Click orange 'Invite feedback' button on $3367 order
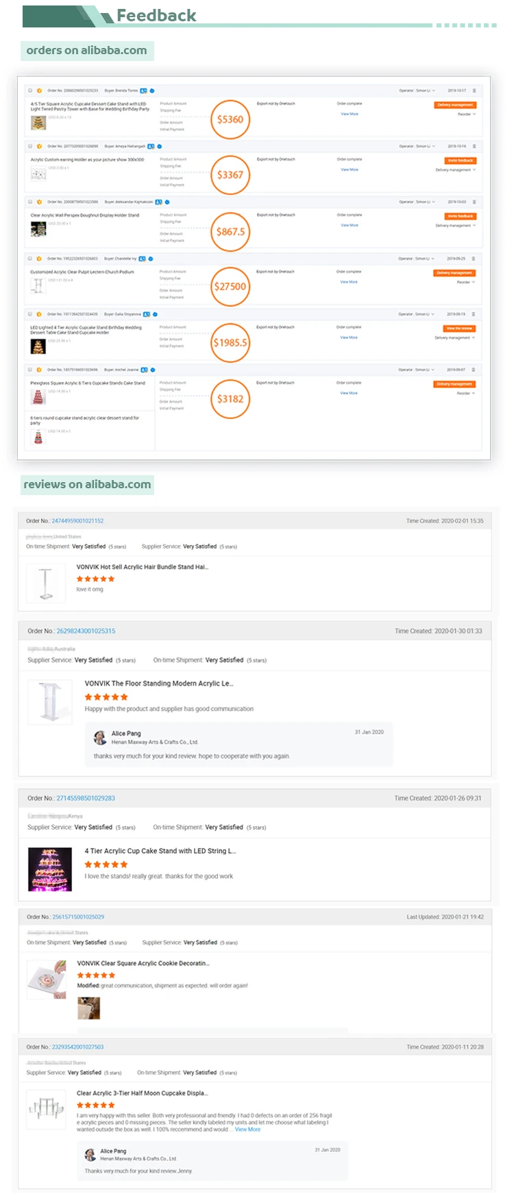 tap(461, 160)
